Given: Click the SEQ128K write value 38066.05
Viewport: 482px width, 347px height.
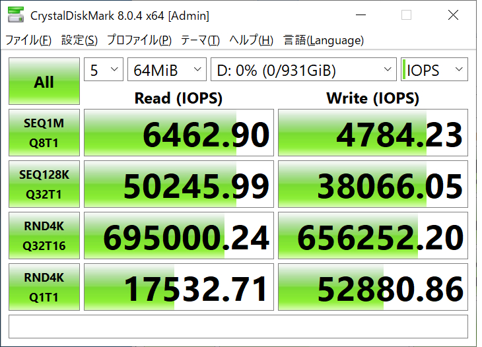Looking at the screenshot, I should (x=373, y=184).
